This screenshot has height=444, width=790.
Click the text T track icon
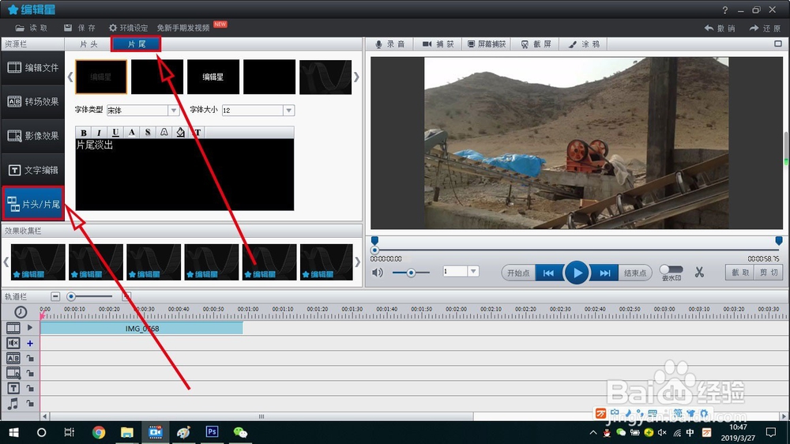coord(13,389)
